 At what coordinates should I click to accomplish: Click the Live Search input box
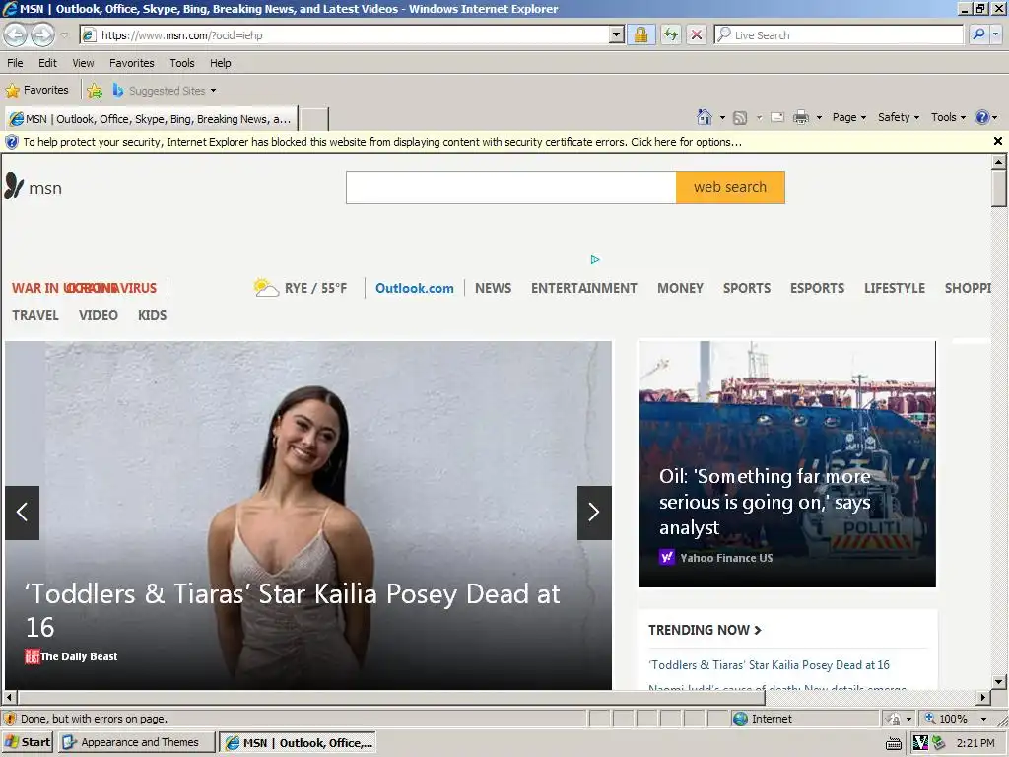point(839,34)
